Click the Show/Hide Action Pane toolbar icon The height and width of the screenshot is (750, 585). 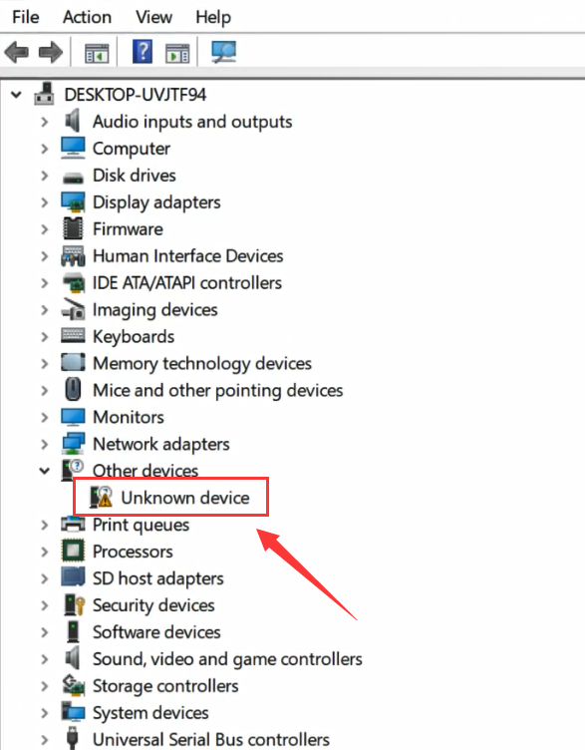(x=177, y=53)
